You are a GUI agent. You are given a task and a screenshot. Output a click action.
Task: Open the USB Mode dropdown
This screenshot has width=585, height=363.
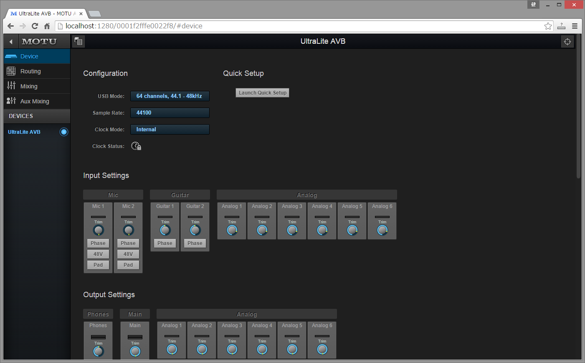170,96
